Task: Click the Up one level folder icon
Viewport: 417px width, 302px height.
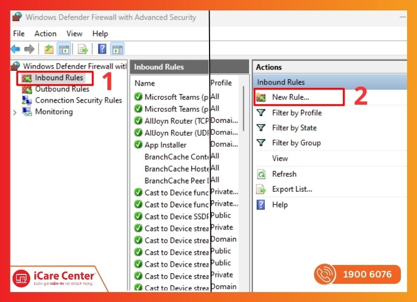Action: tap(49, 49)
